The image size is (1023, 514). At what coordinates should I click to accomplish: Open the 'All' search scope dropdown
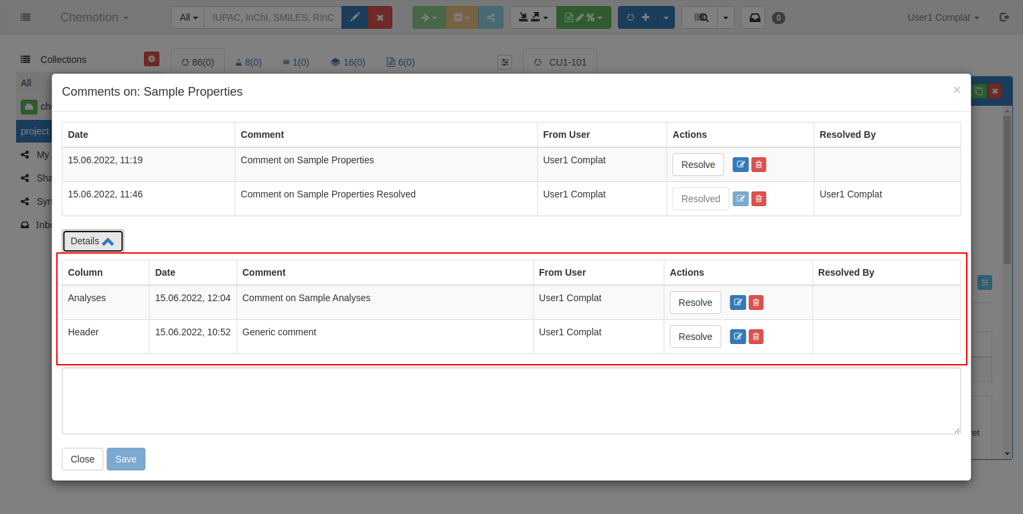coord(187,17)
